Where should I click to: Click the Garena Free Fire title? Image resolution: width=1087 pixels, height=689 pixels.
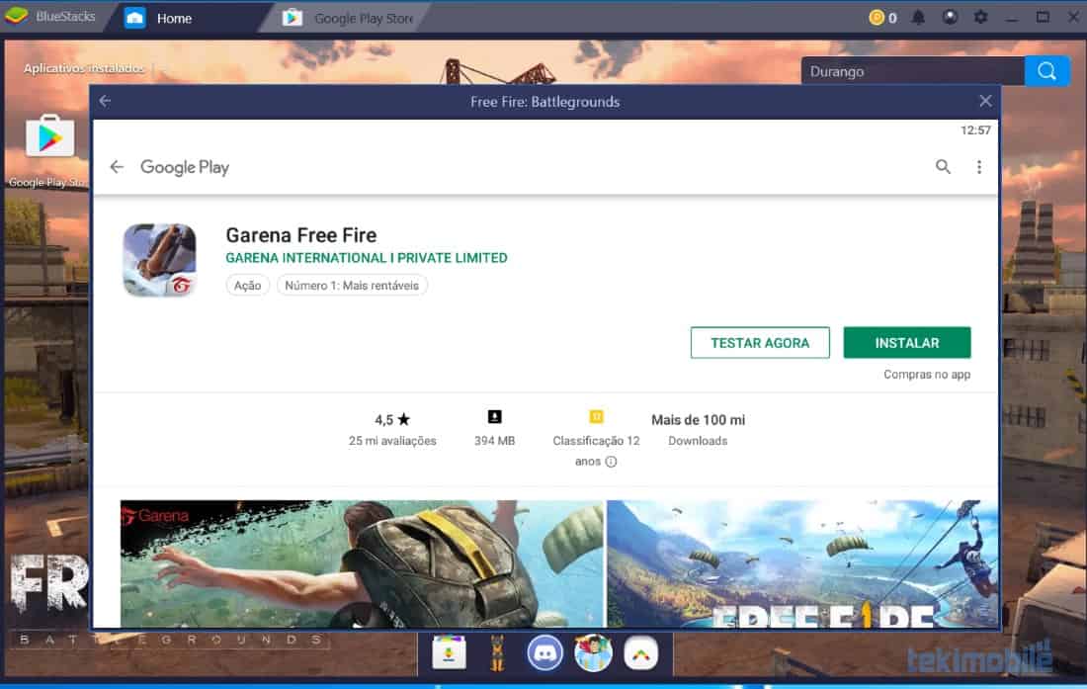300,235
